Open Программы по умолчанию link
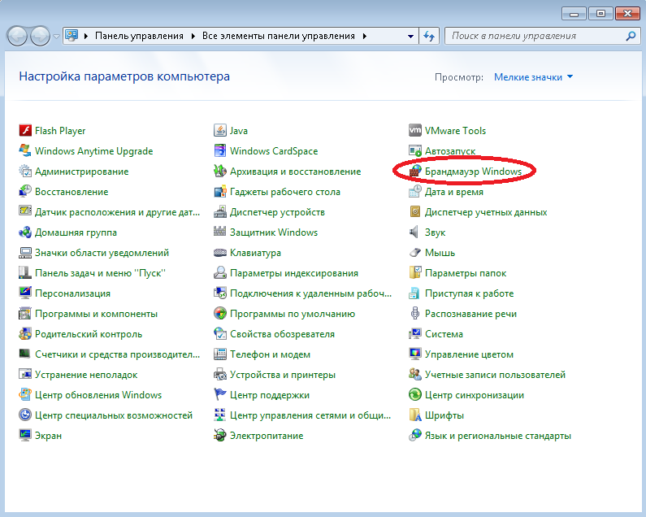The image size is (646, 517). 292,314
